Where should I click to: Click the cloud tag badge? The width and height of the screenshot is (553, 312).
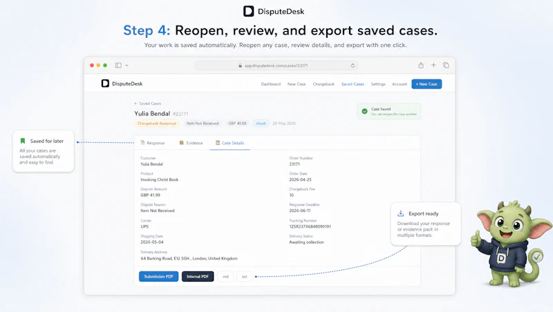(261, 124)
